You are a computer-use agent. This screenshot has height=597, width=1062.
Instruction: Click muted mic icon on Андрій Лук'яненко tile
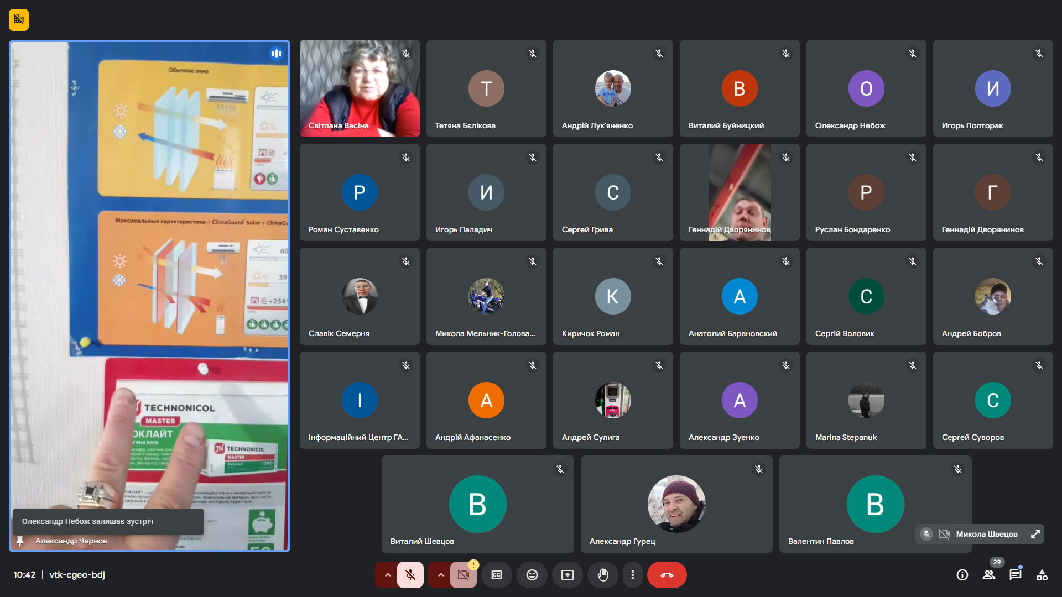[x=659, y=54]
